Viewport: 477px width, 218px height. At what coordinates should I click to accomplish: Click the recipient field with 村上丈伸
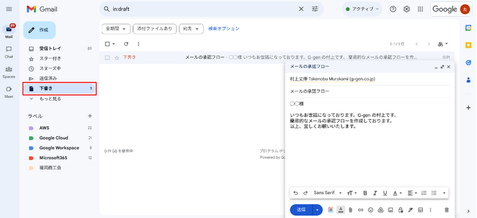pyautogui.click(x=370, y=79)
